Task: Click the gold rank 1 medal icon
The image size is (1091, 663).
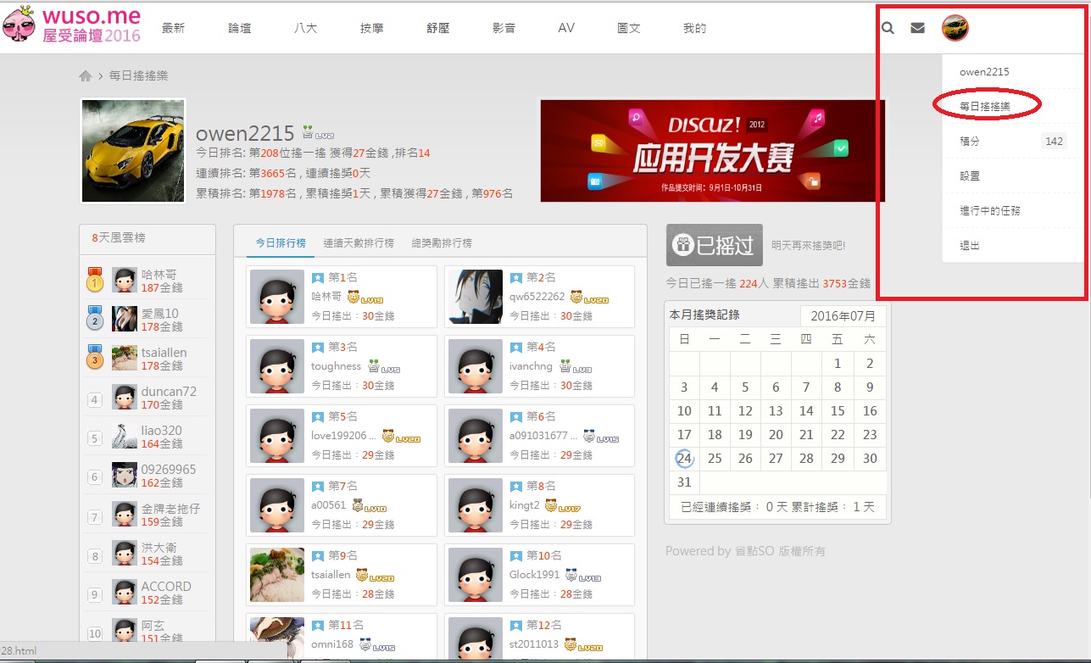Action: pos(96,280)
